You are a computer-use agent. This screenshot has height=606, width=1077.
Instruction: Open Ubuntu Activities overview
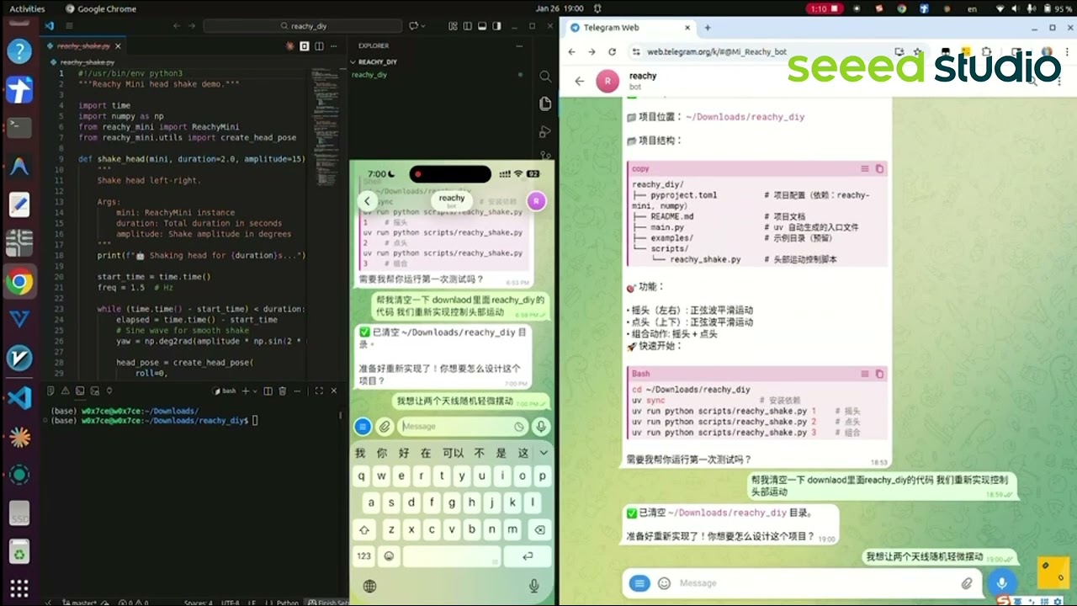(27, 8)
